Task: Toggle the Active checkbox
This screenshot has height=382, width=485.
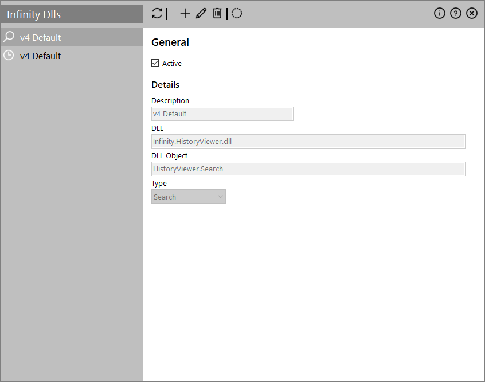Action: (x=155, y=63)
